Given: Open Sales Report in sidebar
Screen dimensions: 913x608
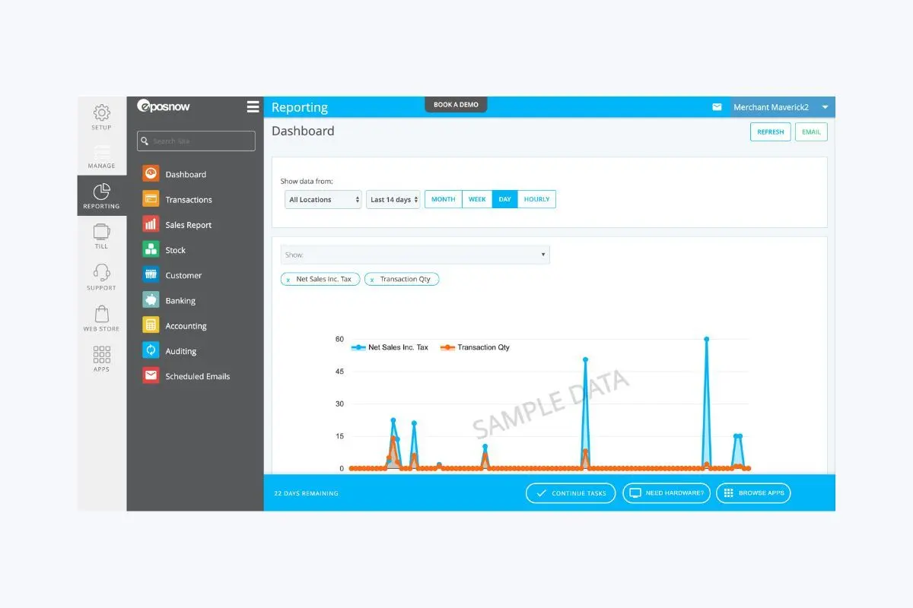Looking at the screenshot, I should click(188, 225).
